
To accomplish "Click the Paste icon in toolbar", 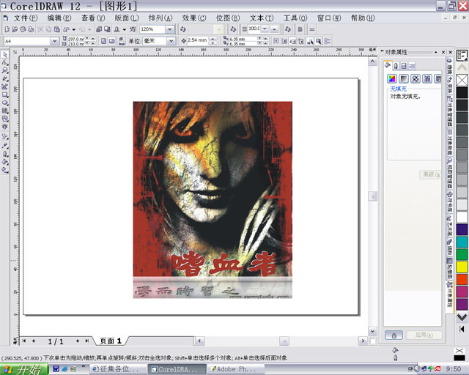I will coord(57,29).
